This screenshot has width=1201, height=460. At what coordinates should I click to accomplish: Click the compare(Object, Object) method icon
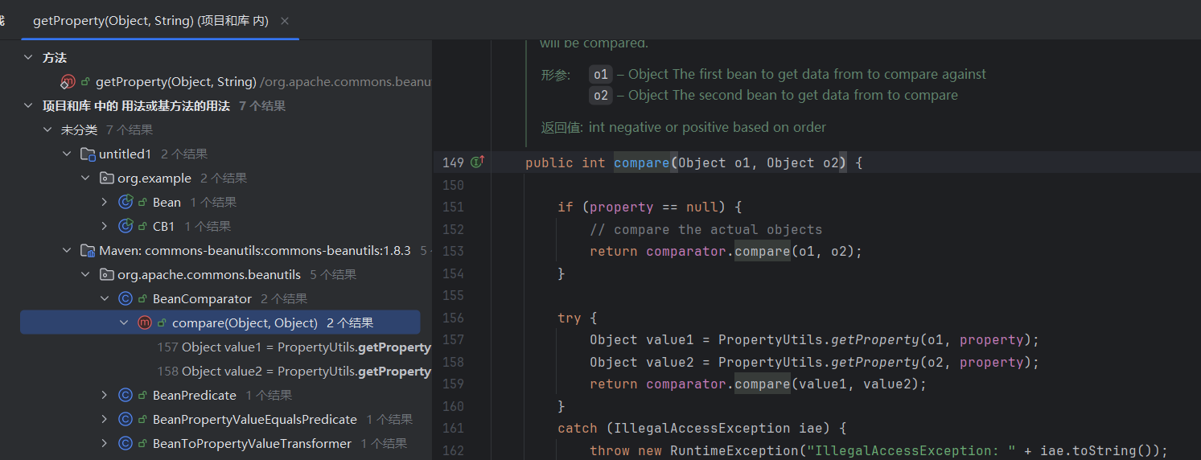coord(145,323)
